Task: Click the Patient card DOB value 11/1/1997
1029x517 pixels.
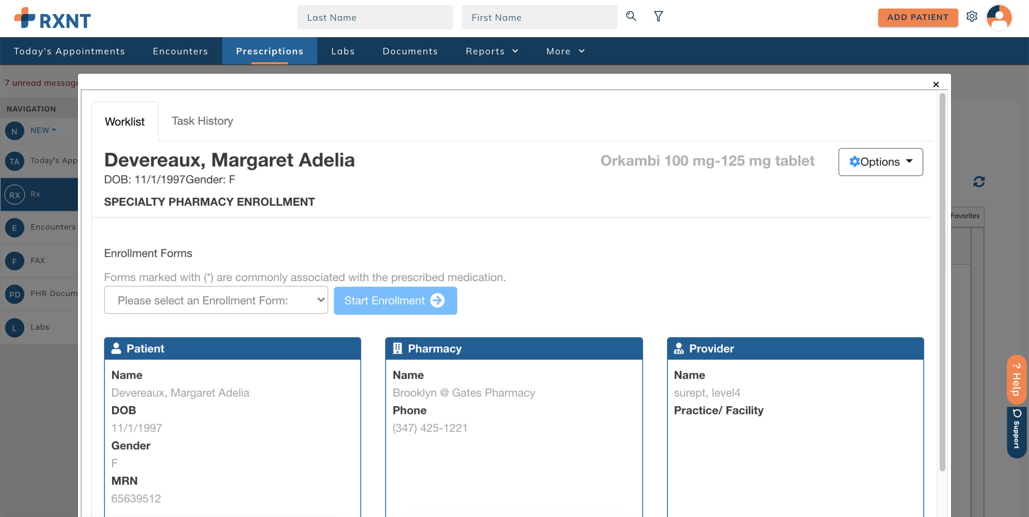Action: point(136,428)
